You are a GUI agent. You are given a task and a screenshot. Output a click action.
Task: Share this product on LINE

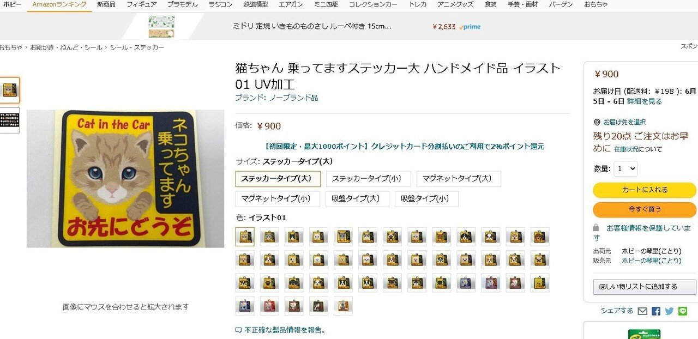click(683, 311)
